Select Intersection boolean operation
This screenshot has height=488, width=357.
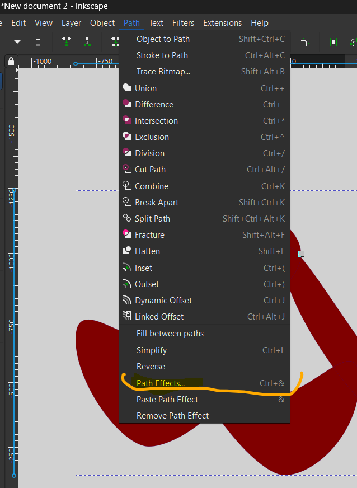pos(204,121)
